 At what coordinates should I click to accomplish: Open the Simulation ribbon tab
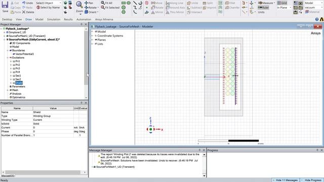coord(54,19)
